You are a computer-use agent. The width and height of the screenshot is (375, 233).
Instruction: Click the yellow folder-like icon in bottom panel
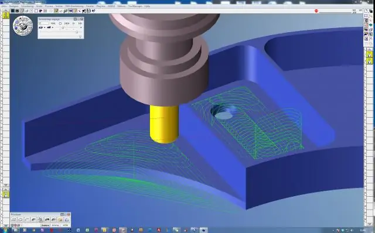tap(60, 220)
